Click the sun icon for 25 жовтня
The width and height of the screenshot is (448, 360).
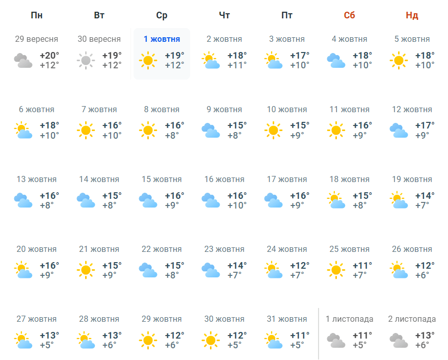tap(336, 270)
